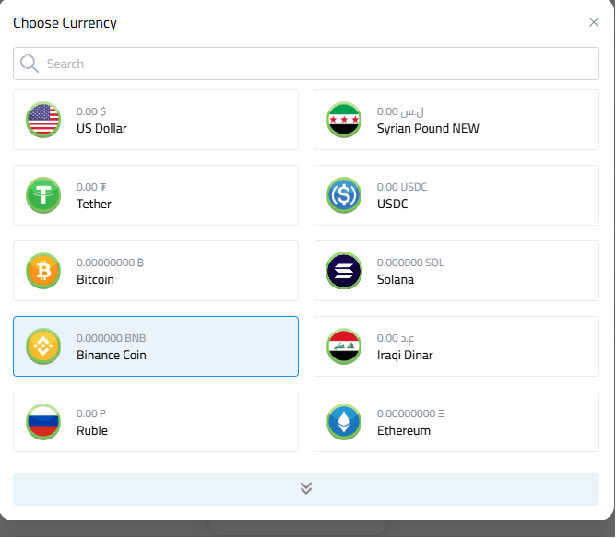616x538 pixels.
Task: Click the Choose Currency title
Action: (65, 23)
